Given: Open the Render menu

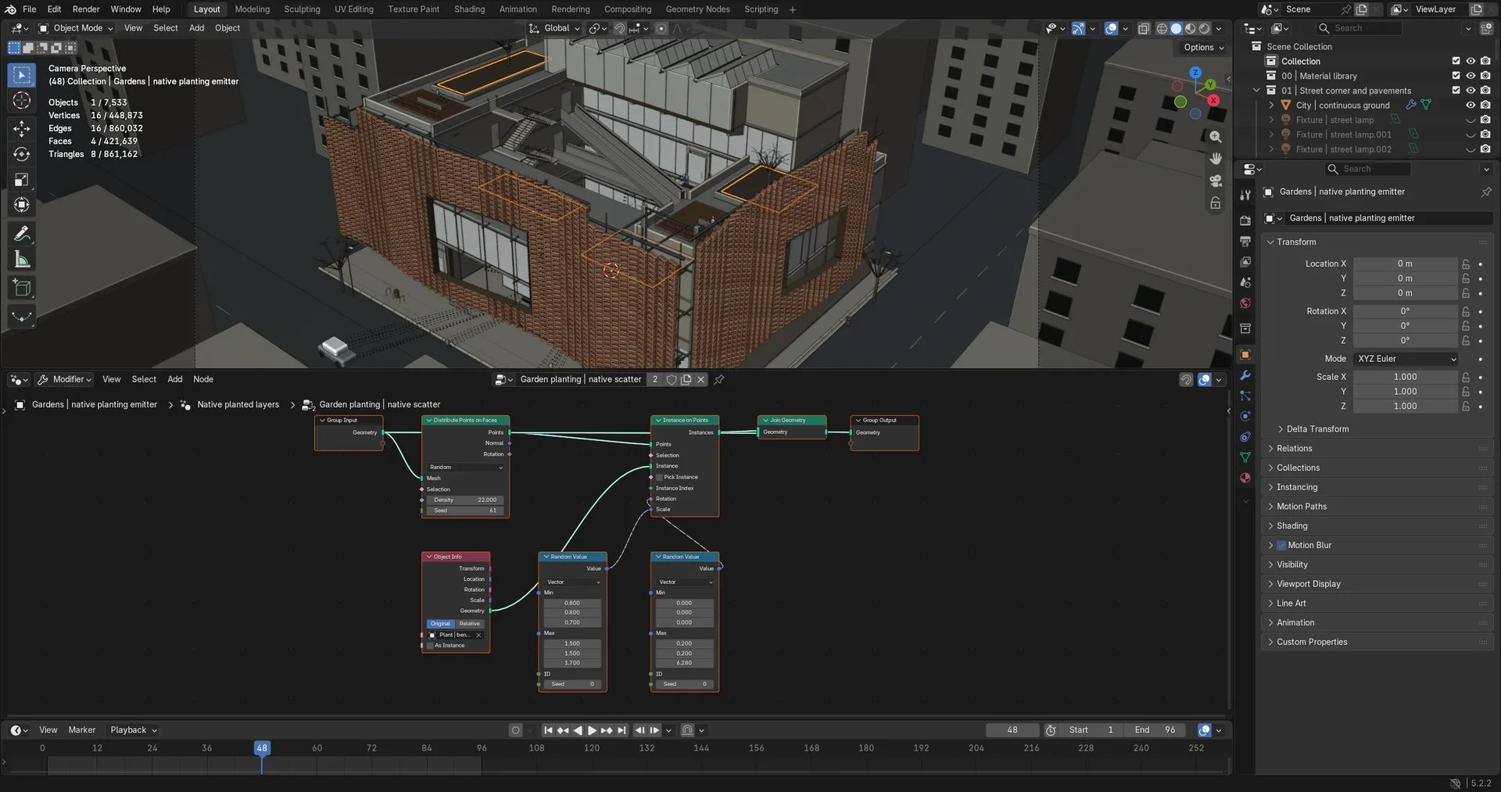Looking at the screenshot, I should pos(86,9).
